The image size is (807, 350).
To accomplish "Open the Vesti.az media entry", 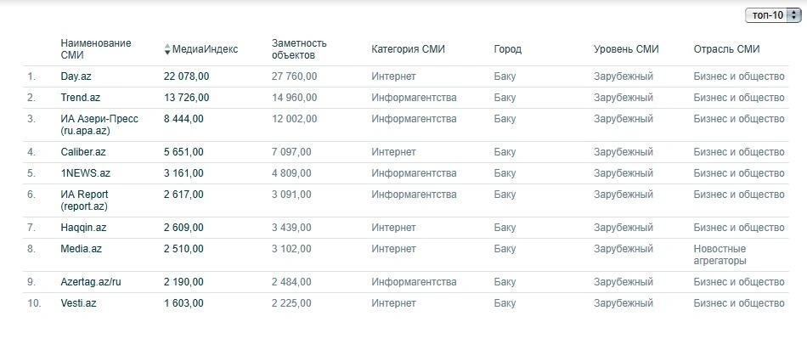I will (78, 303).
